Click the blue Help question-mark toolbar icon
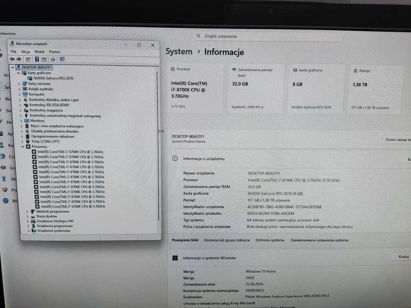 coord(37,59)
